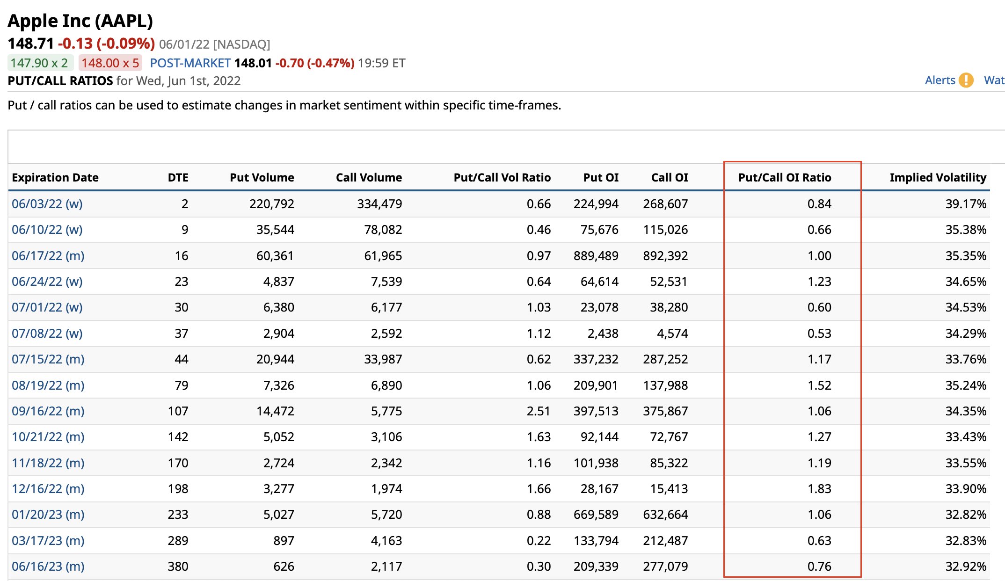This screenshot has width=1005, height=581.
Task: Click the Watch link at the right edge
Action: coord(994,80)
